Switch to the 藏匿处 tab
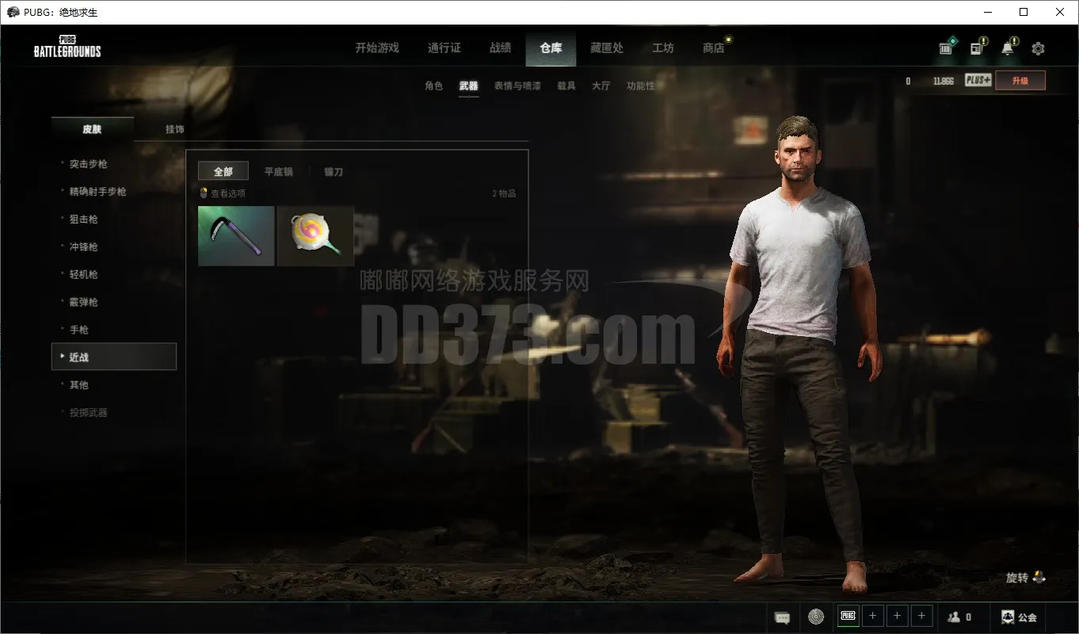 (x=607, y=48)
